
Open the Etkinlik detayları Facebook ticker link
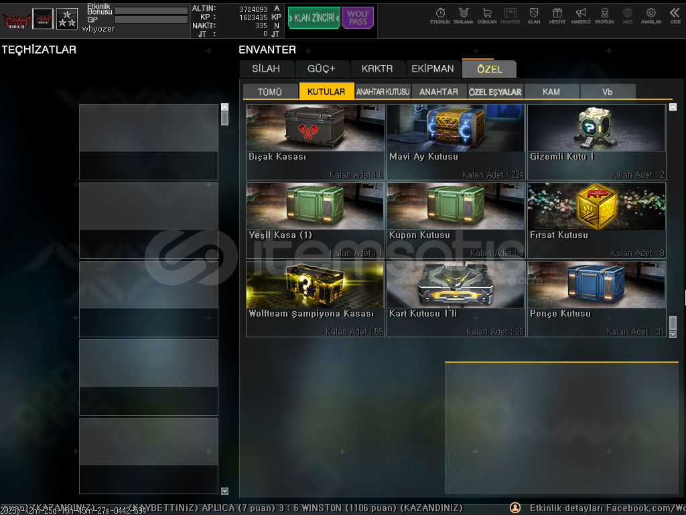coord(607,508)
